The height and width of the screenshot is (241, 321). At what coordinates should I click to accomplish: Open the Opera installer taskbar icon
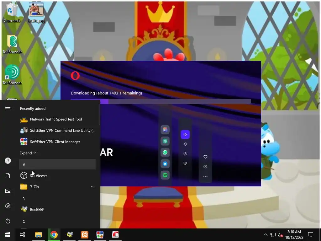coord(115,235)
